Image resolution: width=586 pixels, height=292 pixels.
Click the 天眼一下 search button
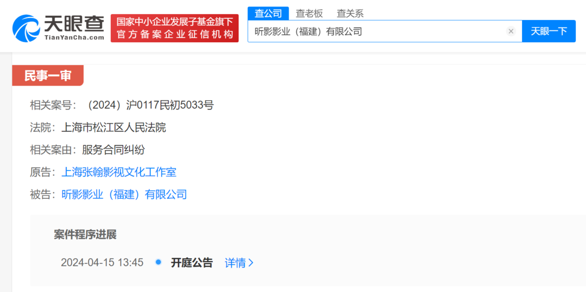coord(549,31)
